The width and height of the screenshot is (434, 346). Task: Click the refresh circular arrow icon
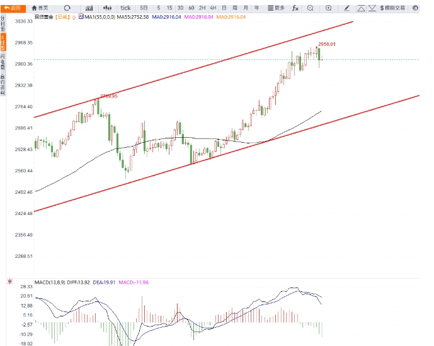point(67,8)
